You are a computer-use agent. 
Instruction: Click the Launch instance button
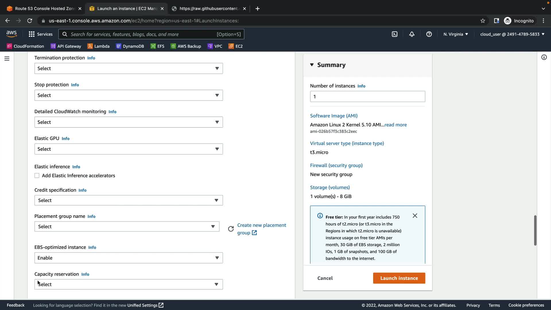click(x=399, y=278)
